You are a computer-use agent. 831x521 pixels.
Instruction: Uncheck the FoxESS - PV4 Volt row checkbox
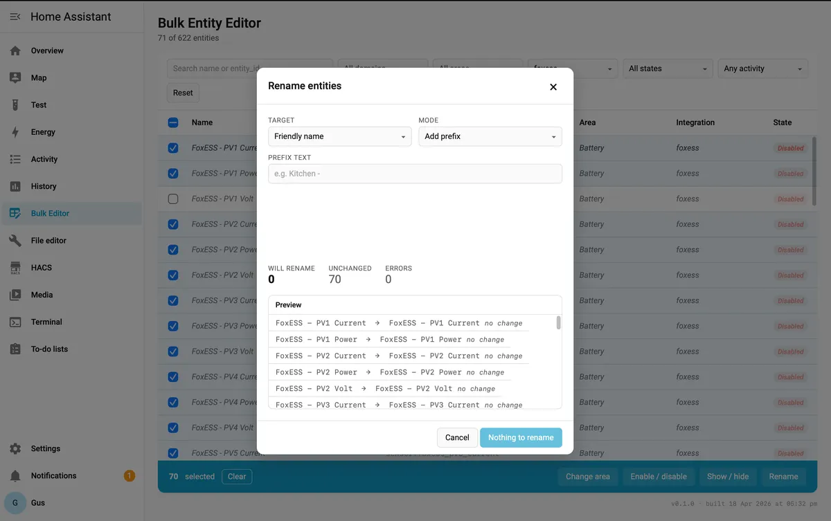(x=173, y=428)
